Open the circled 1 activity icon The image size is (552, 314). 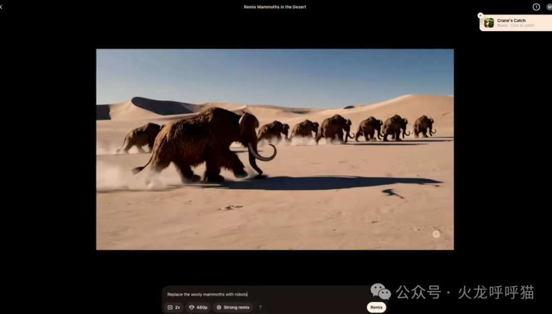pyautogui.click(x=536, y=7)
